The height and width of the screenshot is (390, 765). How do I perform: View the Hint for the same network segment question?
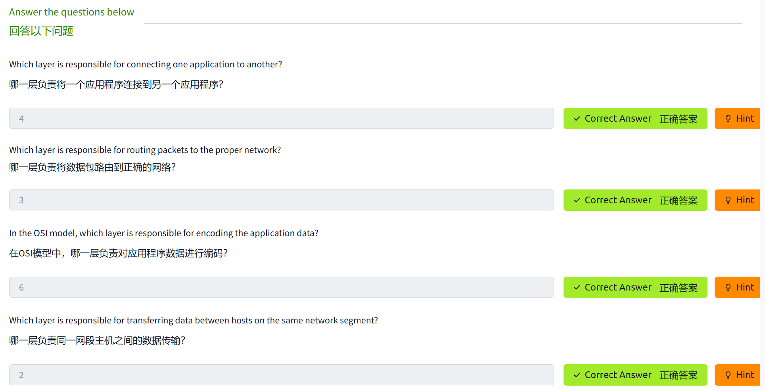[740, 375]
